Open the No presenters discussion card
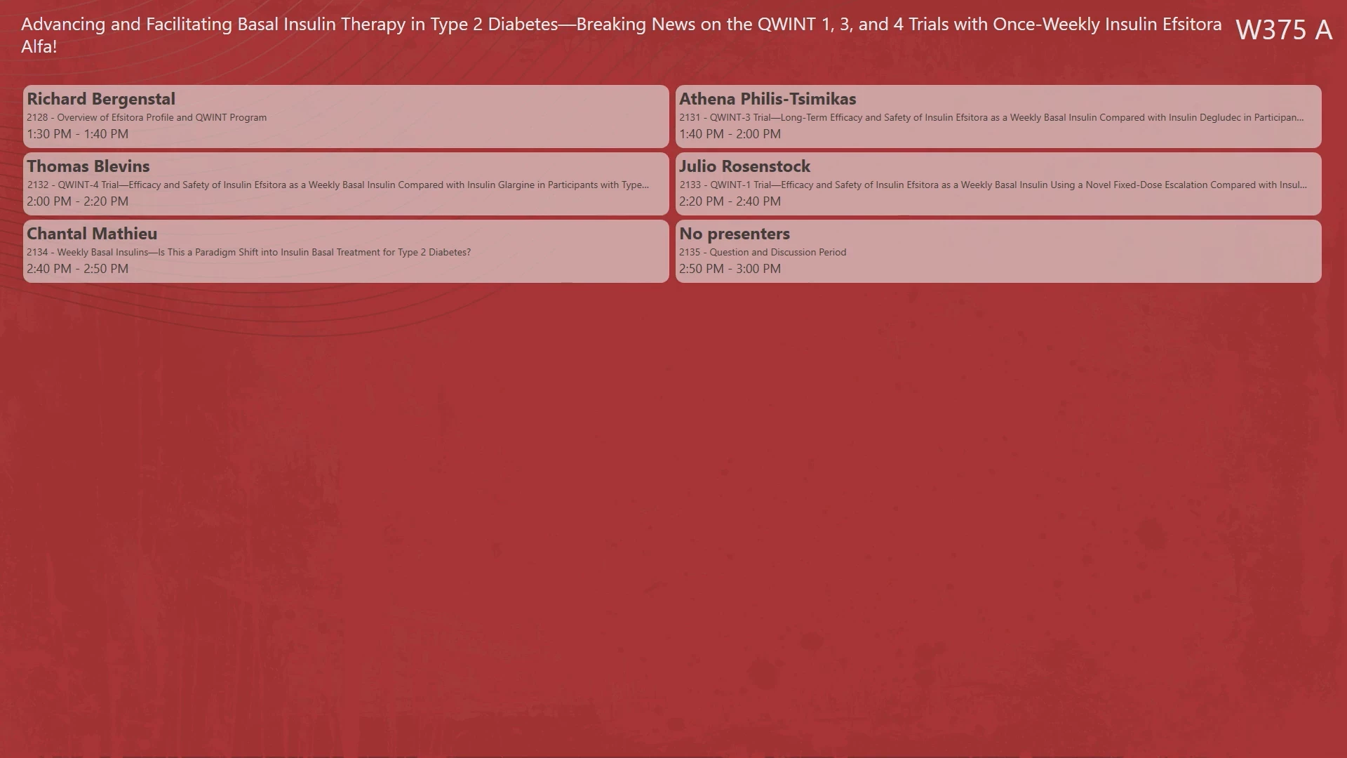 tap(998, 251)
